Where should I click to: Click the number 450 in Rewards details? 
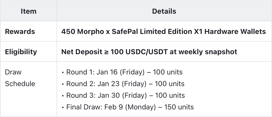click(x=68, y=32)
